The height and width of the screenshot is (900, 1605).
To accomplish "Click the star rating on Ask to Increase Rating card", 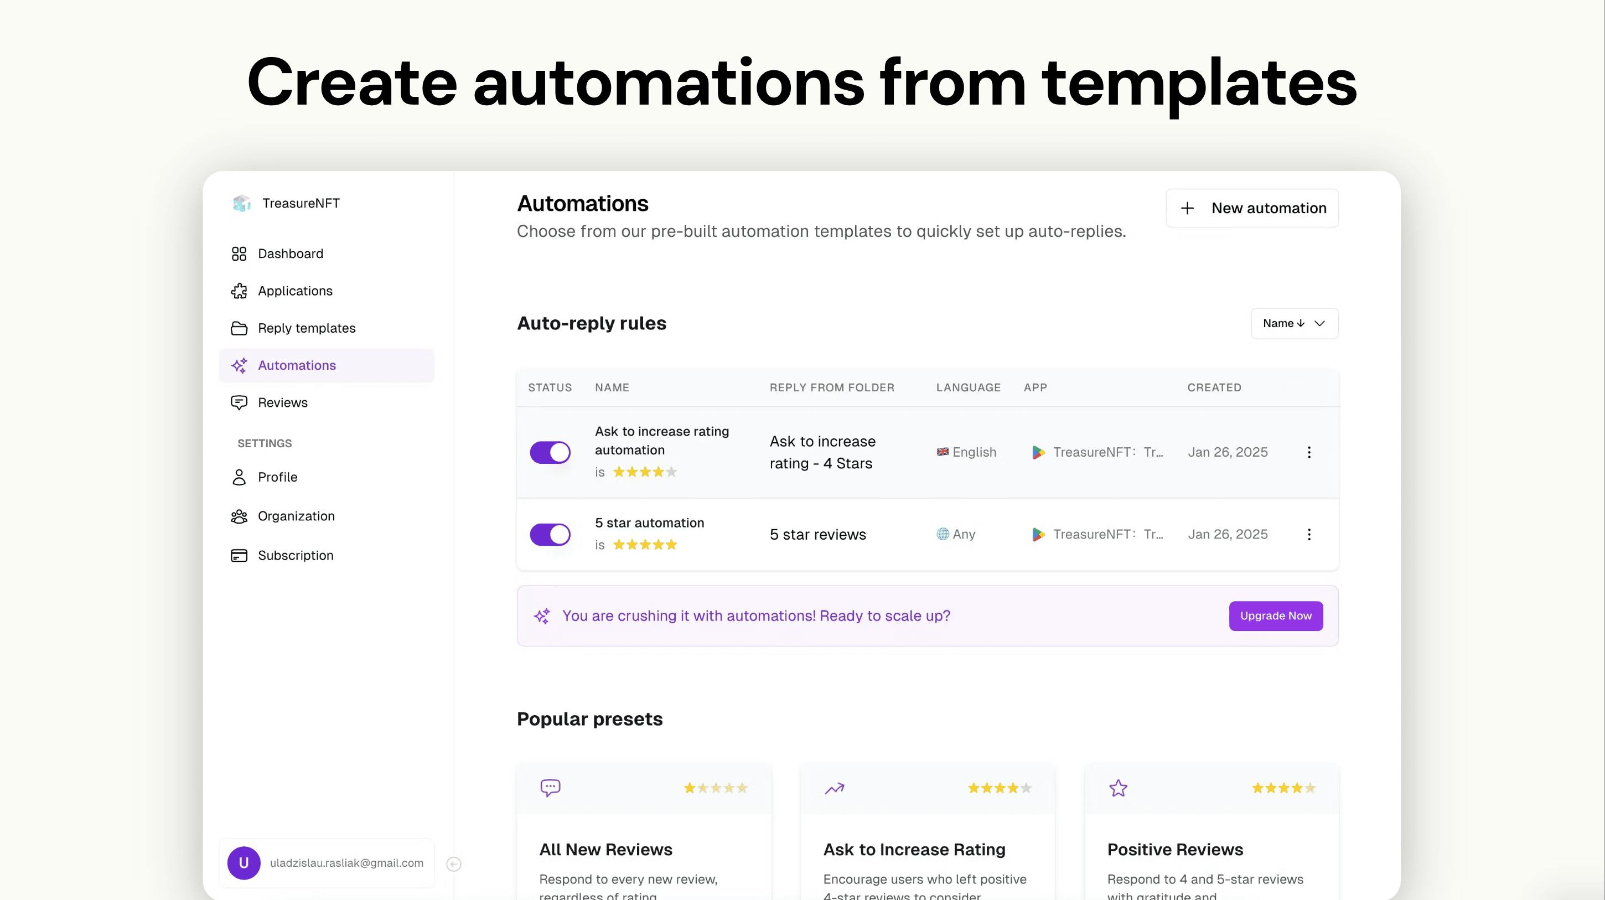I will click(x=1000, y=788).
